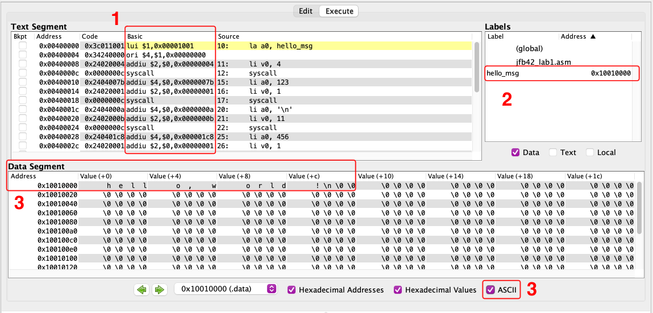This screenshot has height=313, width=653.
Task: Select the Execute tab
Action: point(339,11)
